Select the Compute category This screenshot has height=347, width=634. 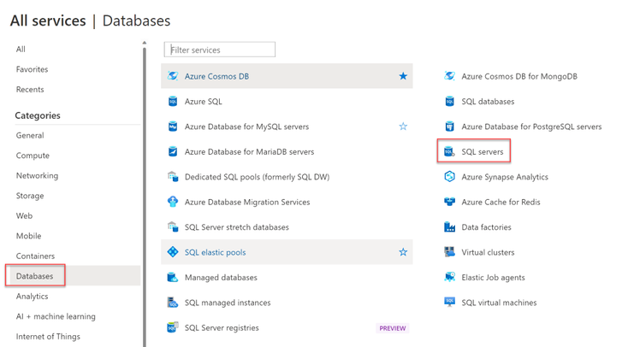point(33,156)
